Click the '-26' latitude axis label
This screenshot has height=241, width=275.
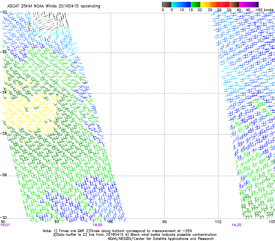pyautogui.click(x=3, y=133)
